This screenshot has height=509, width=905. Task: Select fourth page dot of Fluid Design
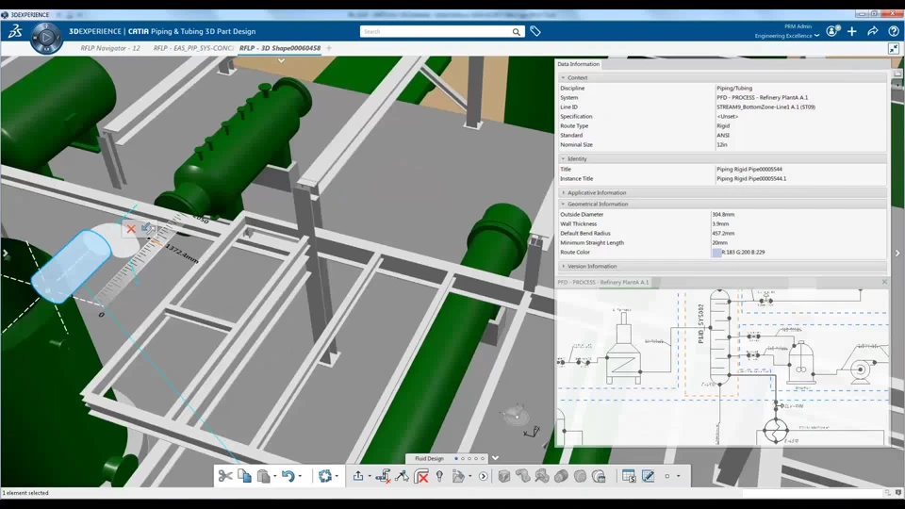[x=476, y=458]
